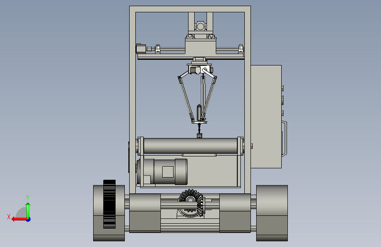Select the handle on the control cabinet
The width and height of the screenshot is (381, 247).
[284, 138]
